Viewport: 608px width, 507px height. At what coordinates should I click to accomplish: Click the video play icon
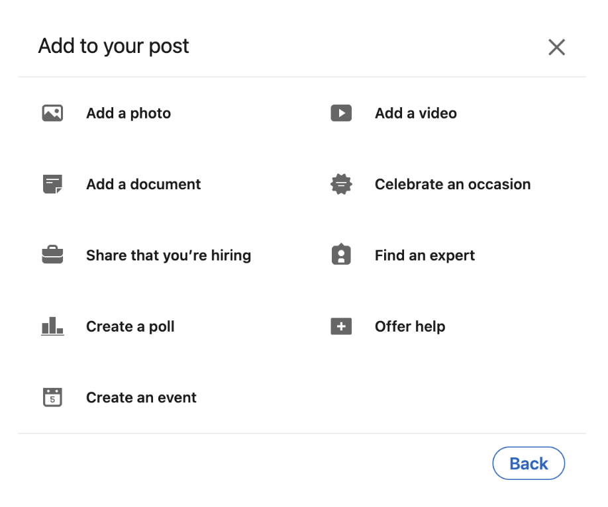(341, 113)
